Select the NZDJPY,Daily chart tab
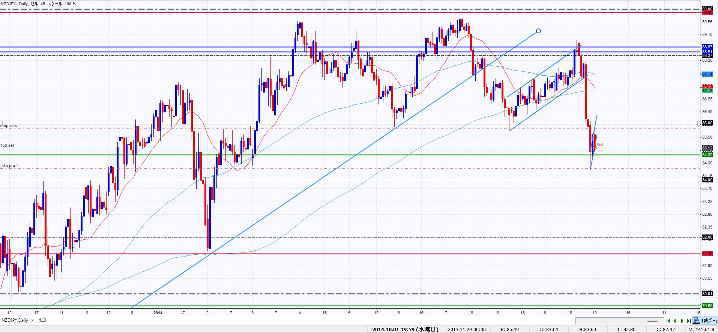This screenshot has width=718, height=333. (x=15, y=320)
